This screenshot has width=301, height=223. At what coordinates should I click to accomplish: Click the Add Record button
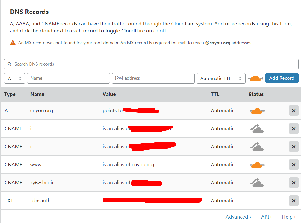282,78
